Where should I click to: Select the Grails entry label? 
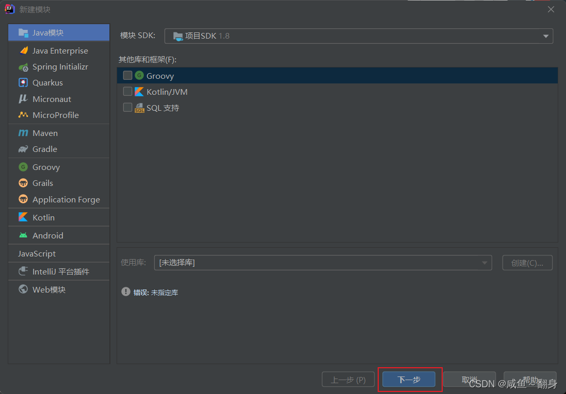(43, 183)
